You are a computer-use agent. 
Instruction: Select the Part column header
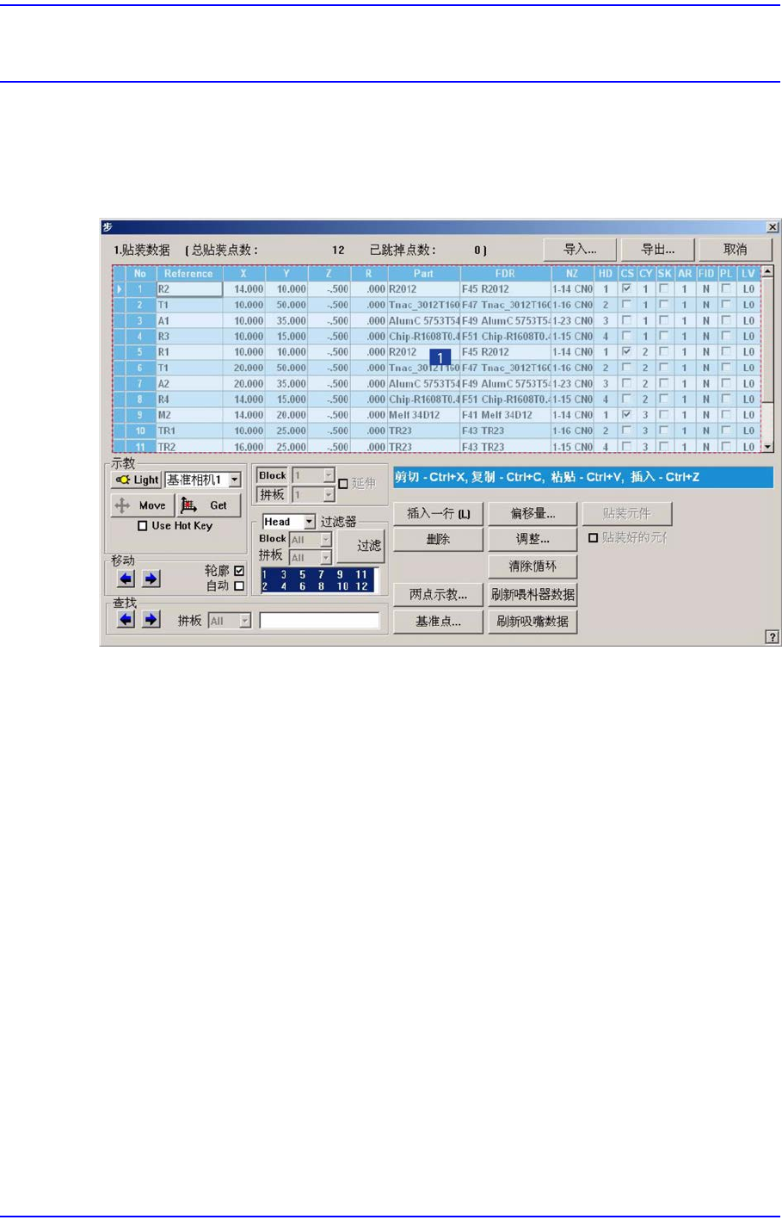[x=423, y=274]
